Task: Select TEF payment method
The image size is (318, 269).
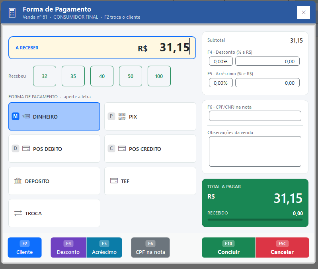Action: coord(150,181)
